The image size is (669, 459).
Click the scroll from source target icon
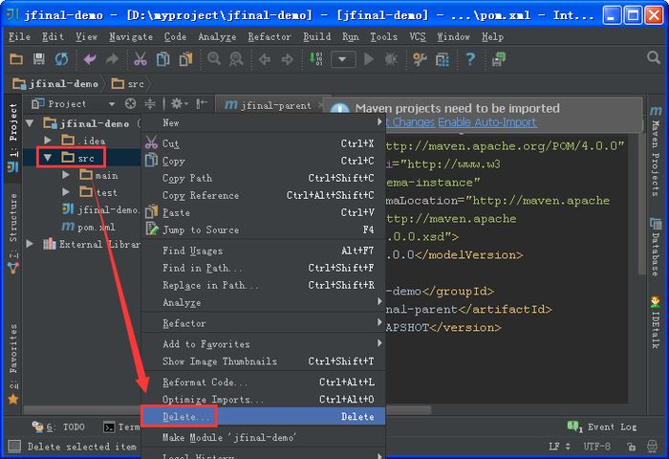130,104
